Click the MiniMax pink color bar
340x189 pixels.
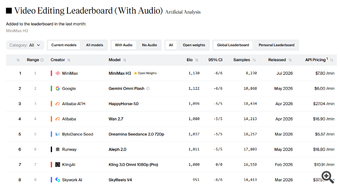[51, 73]
